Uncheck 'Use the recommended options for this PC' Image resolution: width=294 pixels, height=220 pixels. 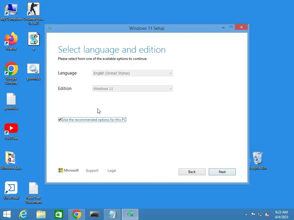pyautogui.click(x=60, y=119)
